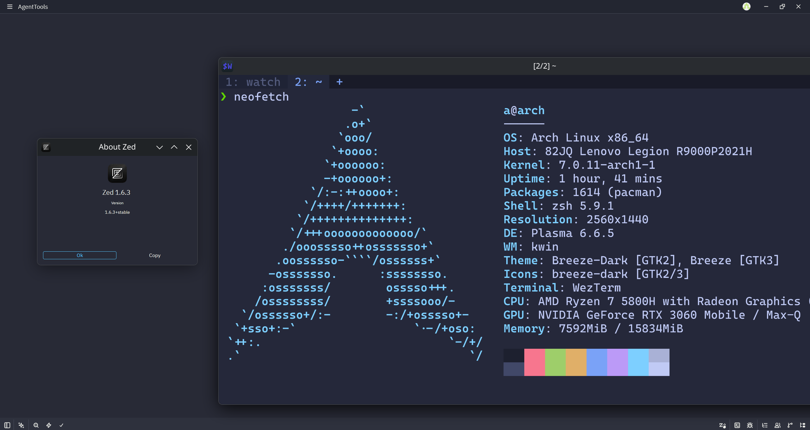The height and width of the screenshot is (430, 810).
Task: Toggle the left dock panel icon
Action: [x=7, y=425]
